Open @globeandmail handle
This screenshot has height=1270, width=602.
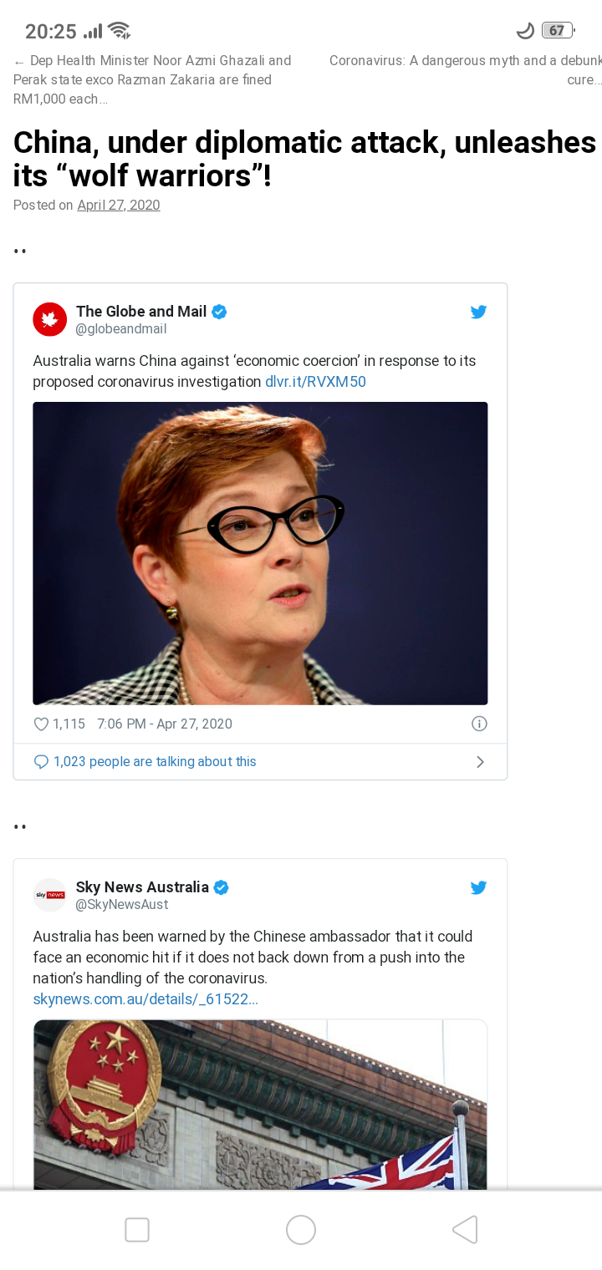click(121, 329)
